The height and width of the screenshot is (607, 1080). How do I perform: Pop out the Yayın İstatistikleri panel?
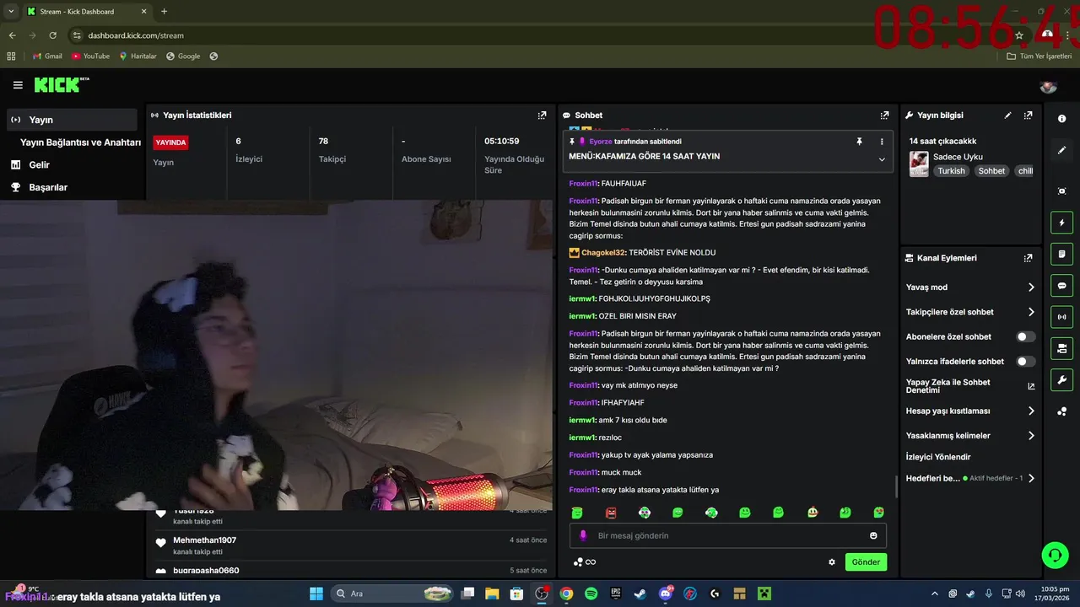click(542, 115)
